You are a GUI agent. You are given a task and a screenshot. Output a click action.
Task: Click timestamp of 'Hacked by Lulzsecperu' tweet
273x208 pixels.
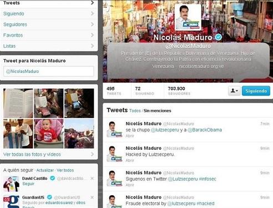[x=265, y=148]
